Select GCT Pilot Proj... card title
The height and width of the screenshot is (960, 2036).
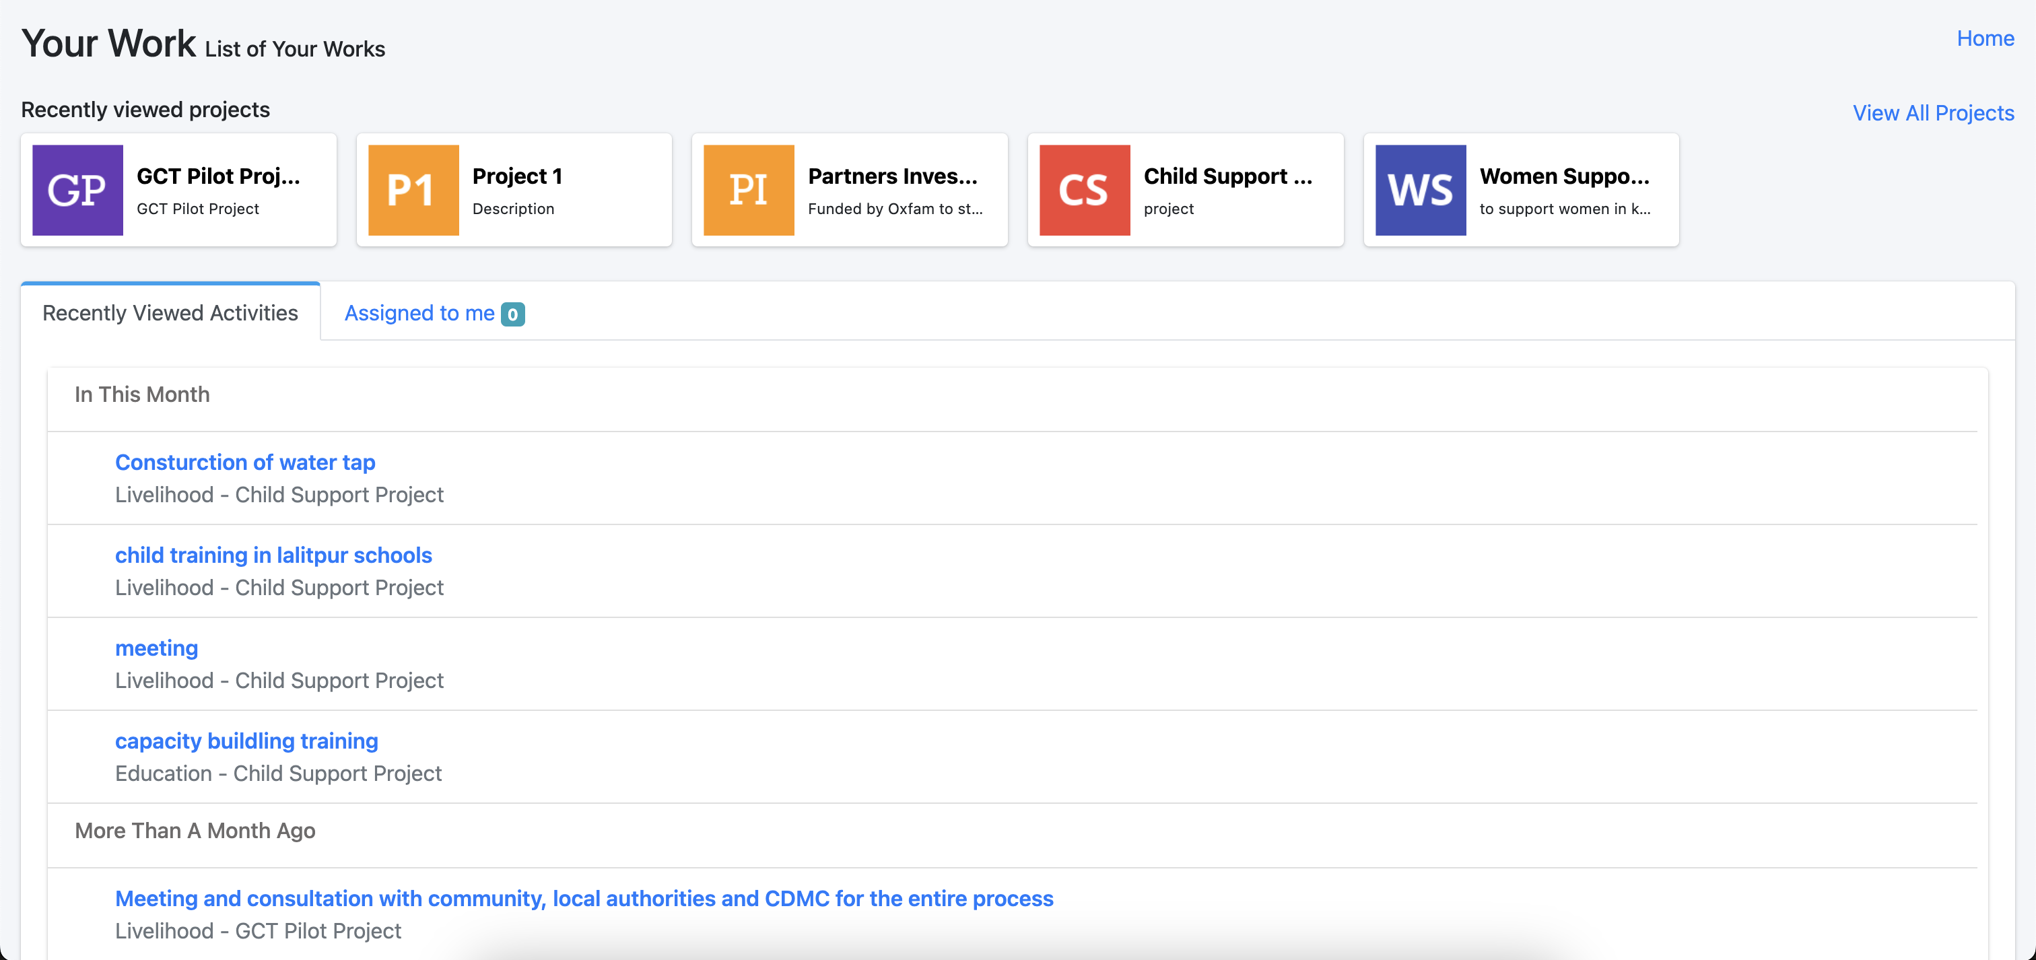coord(218,176)
